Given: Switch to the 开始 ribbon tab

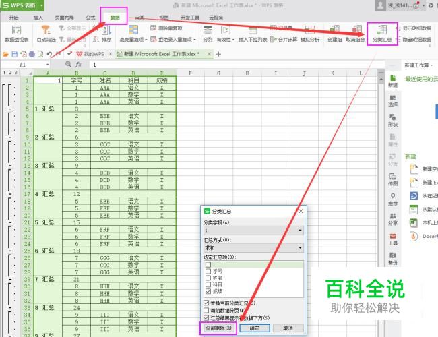Looking at the screenshot, I should coord(13,18).
